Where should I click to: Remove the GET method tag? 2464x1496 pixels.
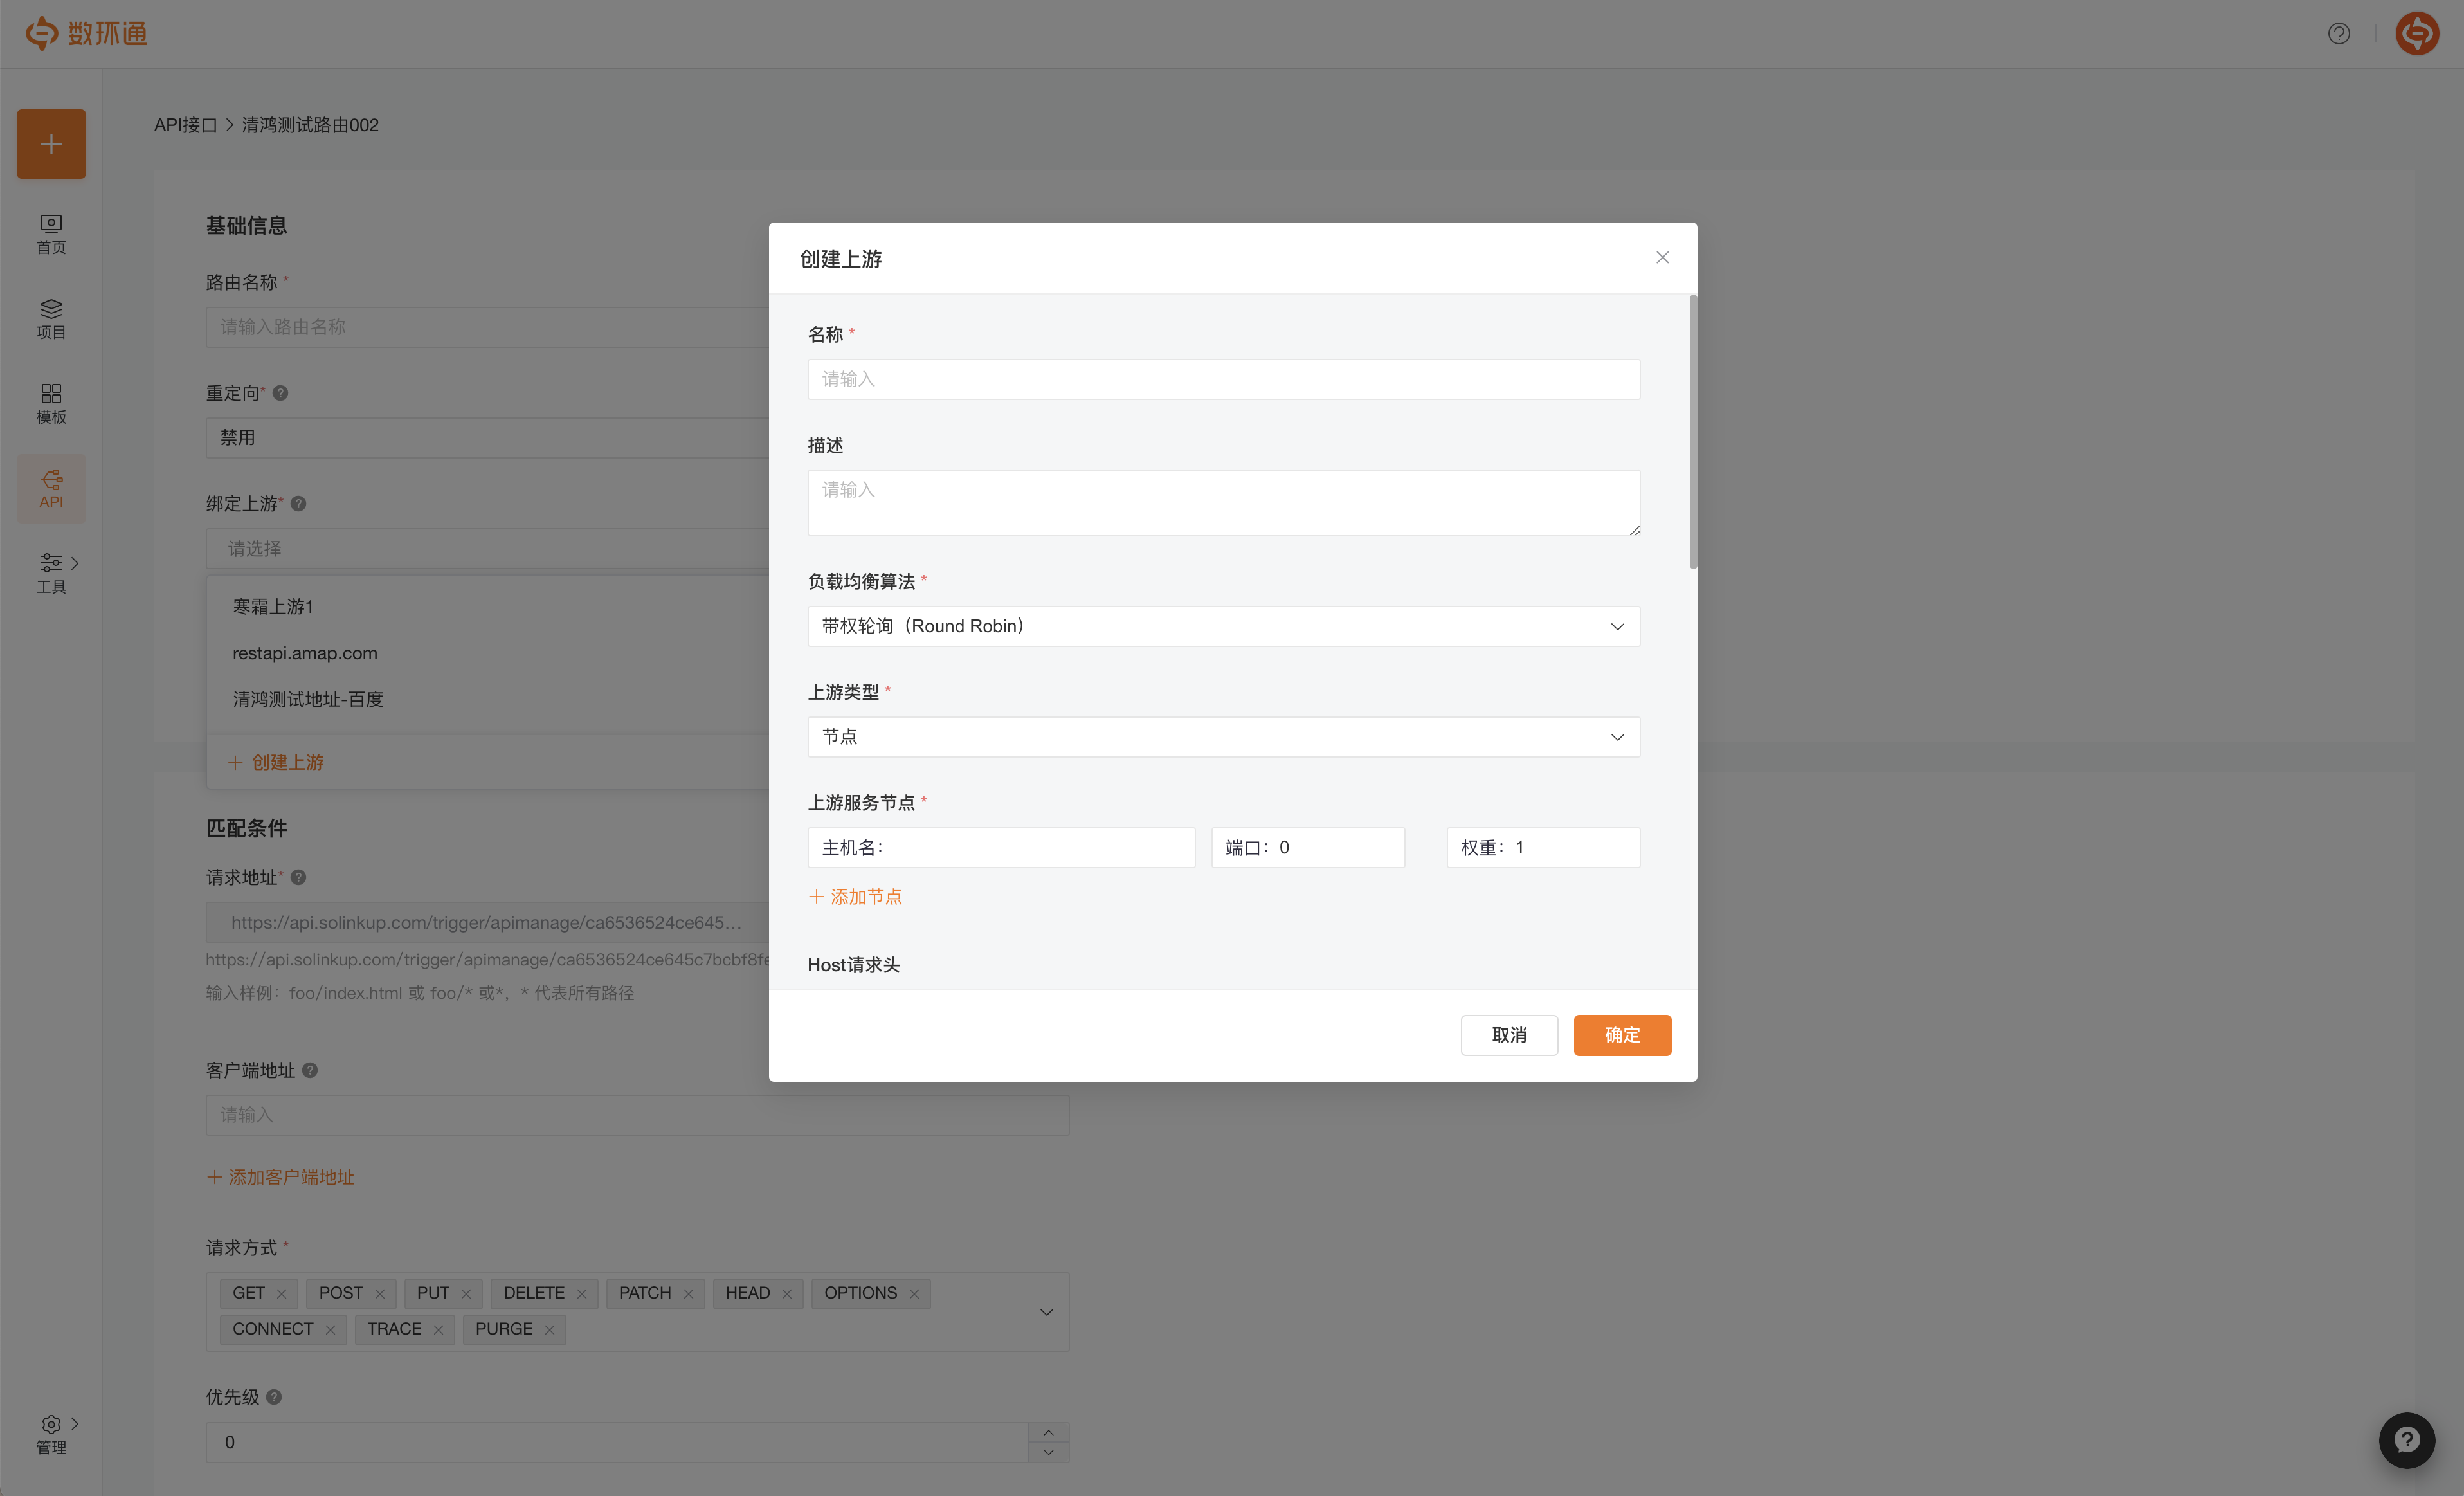(x=282, y=1294)
